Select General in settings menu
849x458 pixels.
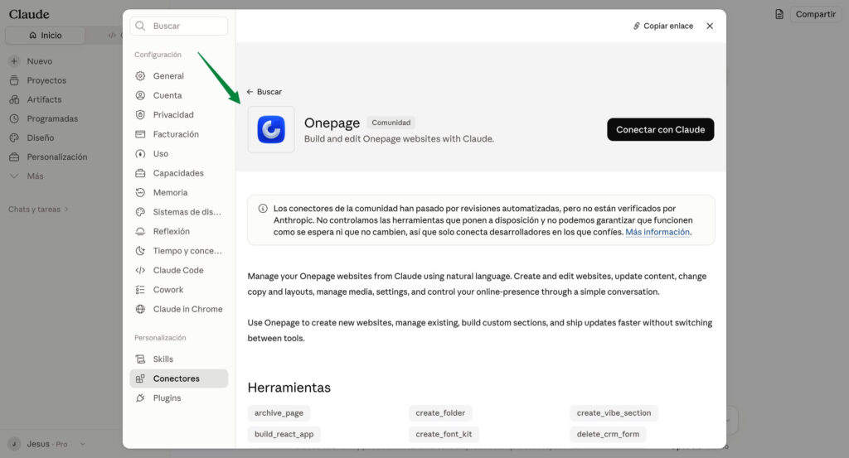(x=179, y=75)
